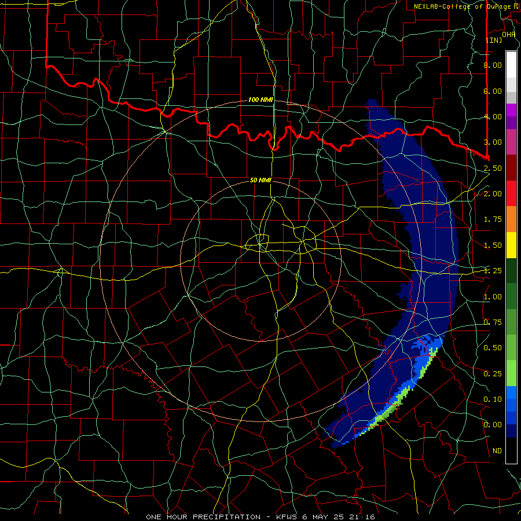Click the 0.75 legend value
521x521 pixels.
click(493, 322)
